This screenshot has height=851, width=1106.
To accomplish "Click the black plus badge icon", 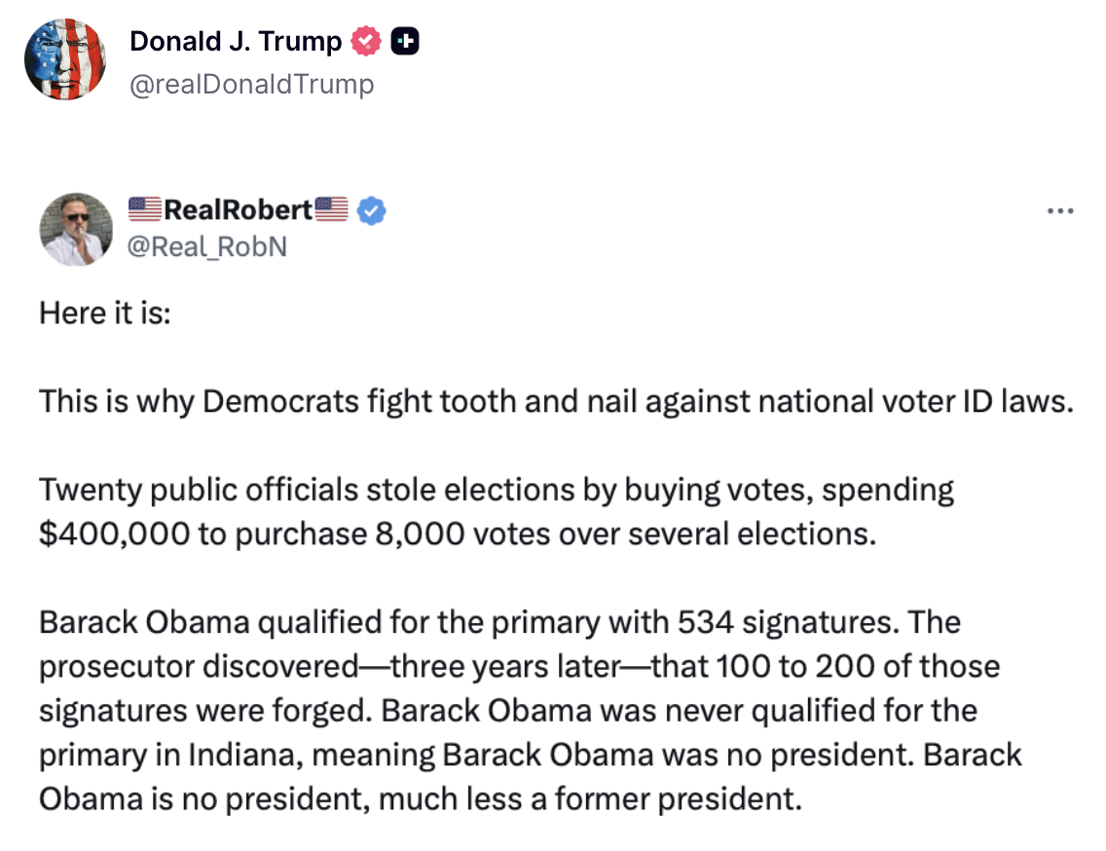I will [x=404, y=42].
